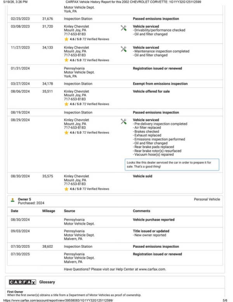Image resolution: width=233 pixels, height=302 pixels.
Task: Click the dealer-serviced note callout box
Action: tap(172, 164)
